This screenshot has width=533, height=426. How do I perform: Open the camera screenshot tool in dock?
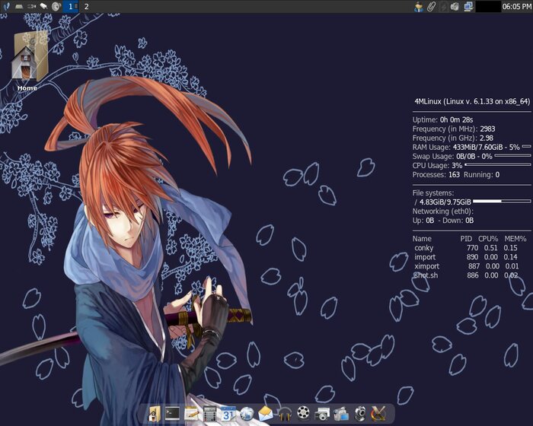click(322, 414)
